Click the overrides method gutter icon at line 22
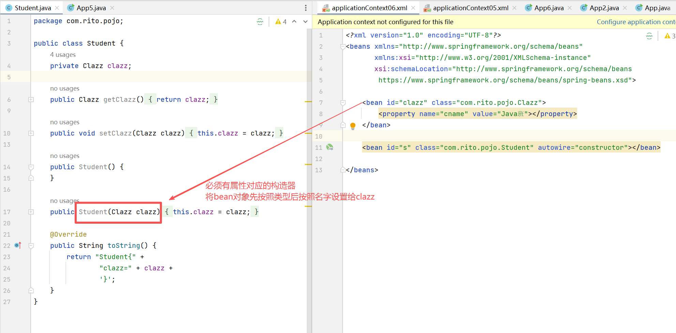This screenshot has width=676, height=333. 18,245
